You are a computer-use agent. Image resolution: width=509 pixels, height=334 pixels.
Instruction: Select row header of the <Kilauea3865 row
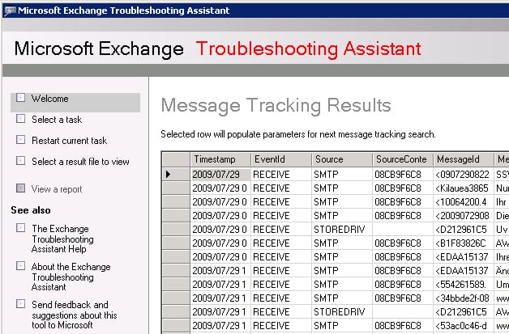[176, 188]
